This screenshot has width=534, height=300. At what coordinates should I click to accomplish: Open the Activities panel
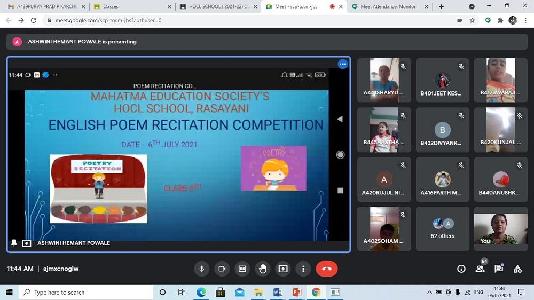[517, 269]
